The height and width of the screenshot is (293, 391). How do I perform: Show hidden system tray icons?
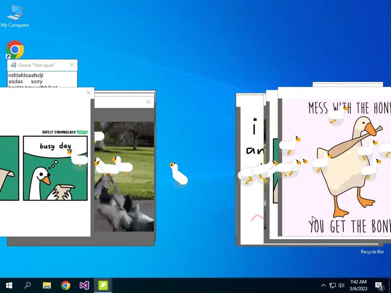[323, 285]
